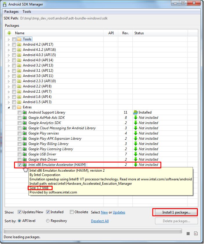
Task: Select the Repository sort option
Action: click(48, 221)
